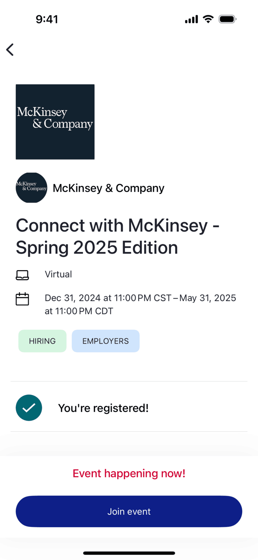Viewport: 258px width, 560px height.
Task: Tap the home indicator bar at bottom
Action: coord(129,553)
